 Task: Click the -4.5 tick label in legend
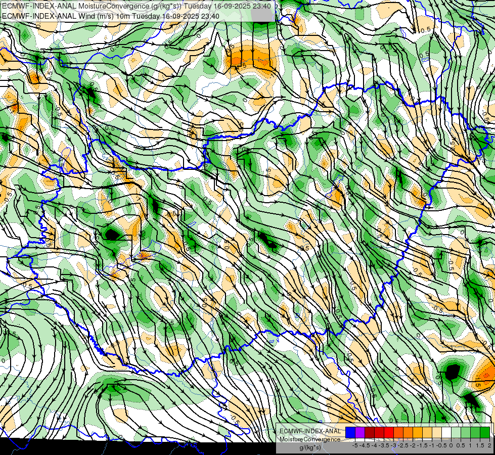coord(365,445)
